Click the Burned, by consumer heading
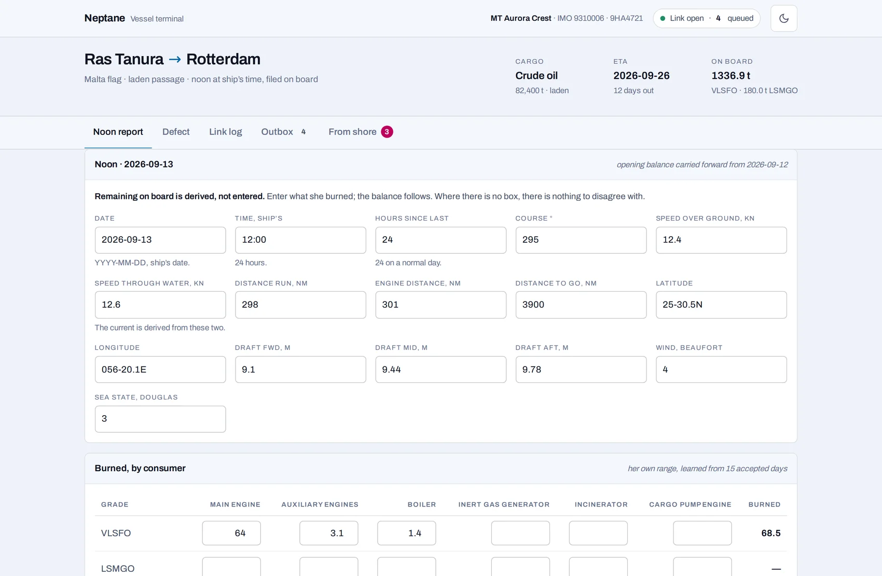This screenshot has width=882, height=576. point(140,468)
